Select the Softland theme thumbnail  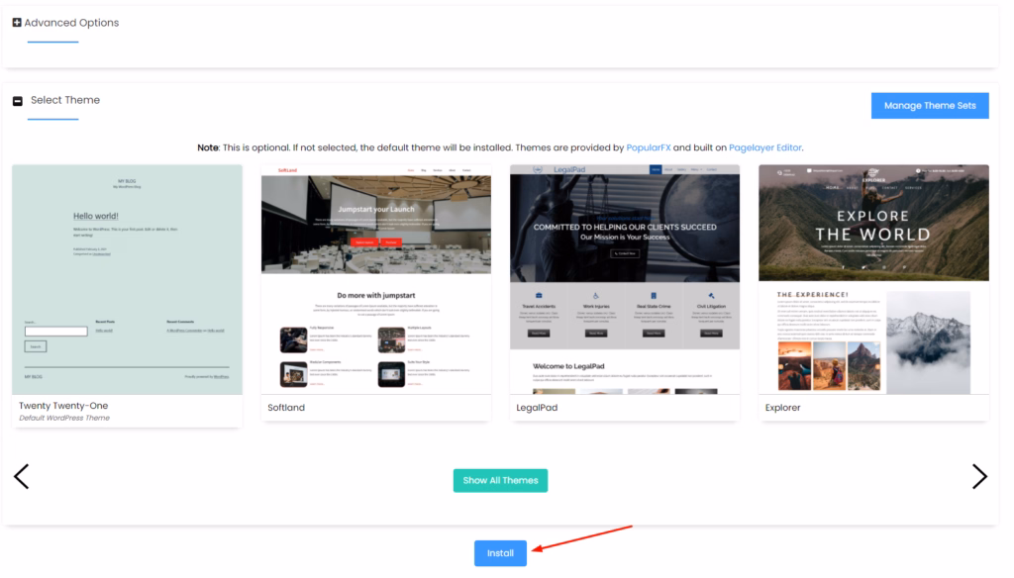click(x=375, y=279)
